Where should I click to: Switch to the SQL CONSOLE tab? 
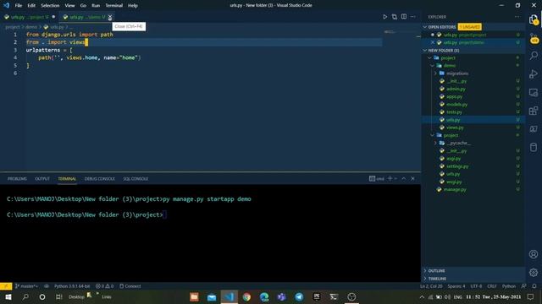pyautogui.click(x=135, y=179)
